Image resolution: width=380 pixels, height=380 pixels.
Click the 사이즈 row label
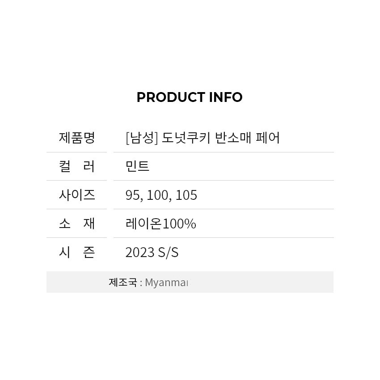click(x=77, y=195)
